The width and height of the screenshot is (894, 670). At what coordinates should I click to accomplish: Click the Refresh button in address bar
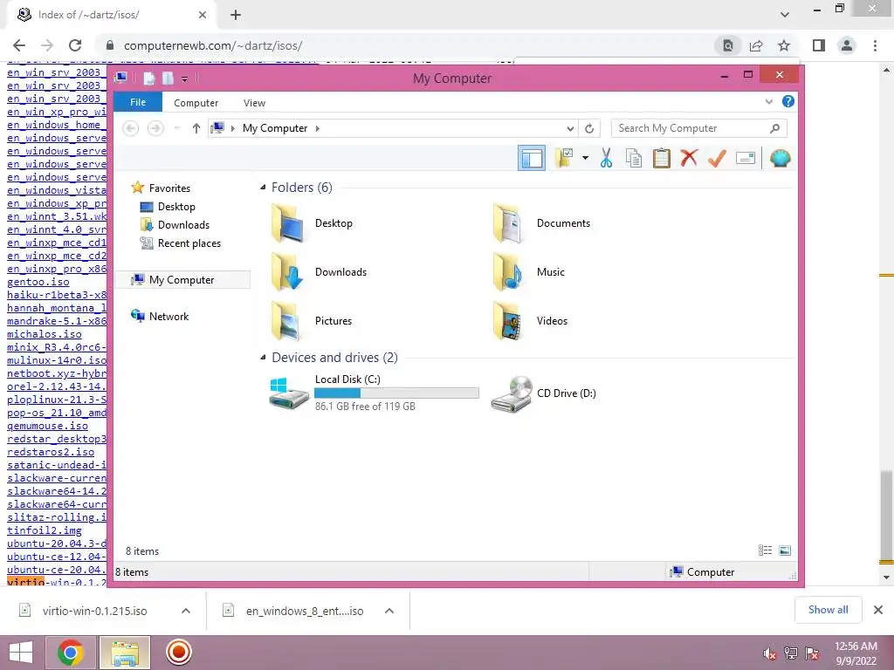click(589, 129)
